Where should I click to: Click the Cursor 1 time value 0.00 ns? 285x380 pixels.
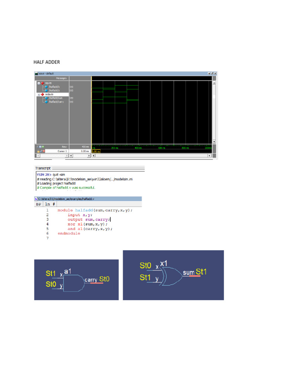(84, 151)
